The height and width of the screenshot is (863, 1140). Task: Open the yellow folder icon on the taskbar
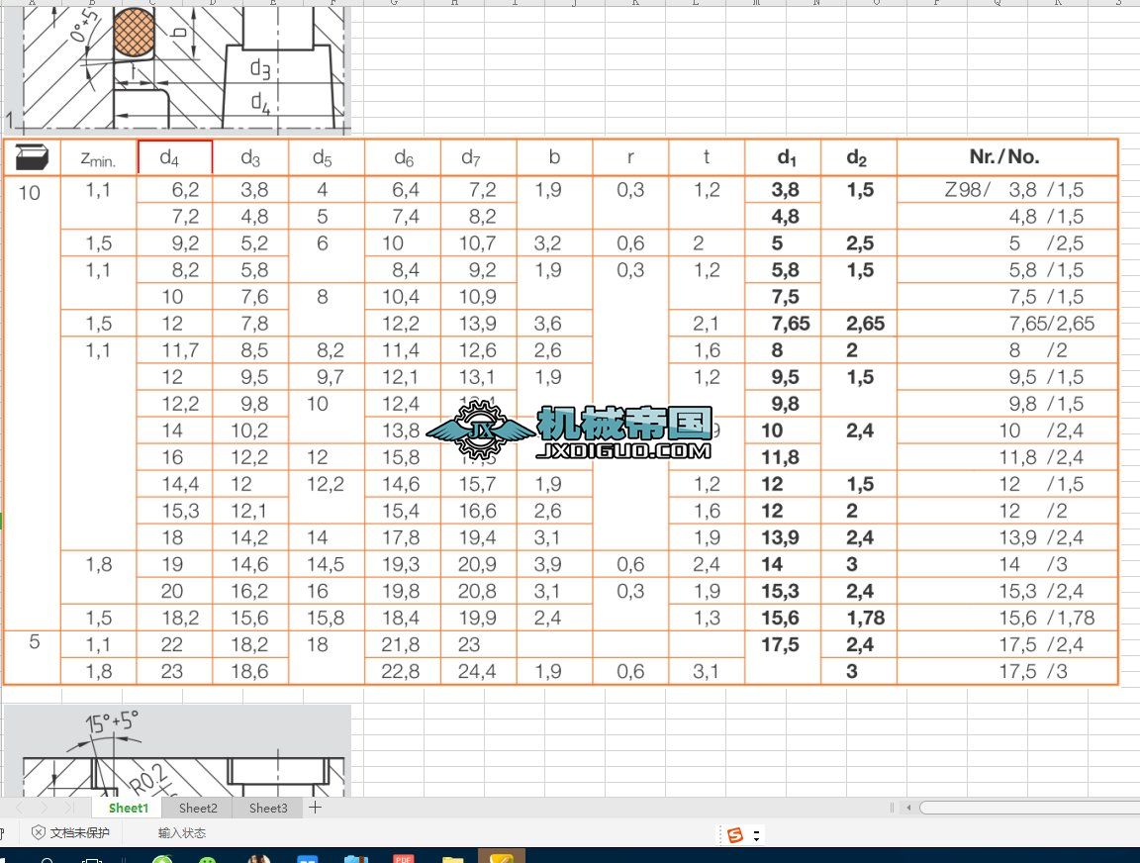point(455,859)
